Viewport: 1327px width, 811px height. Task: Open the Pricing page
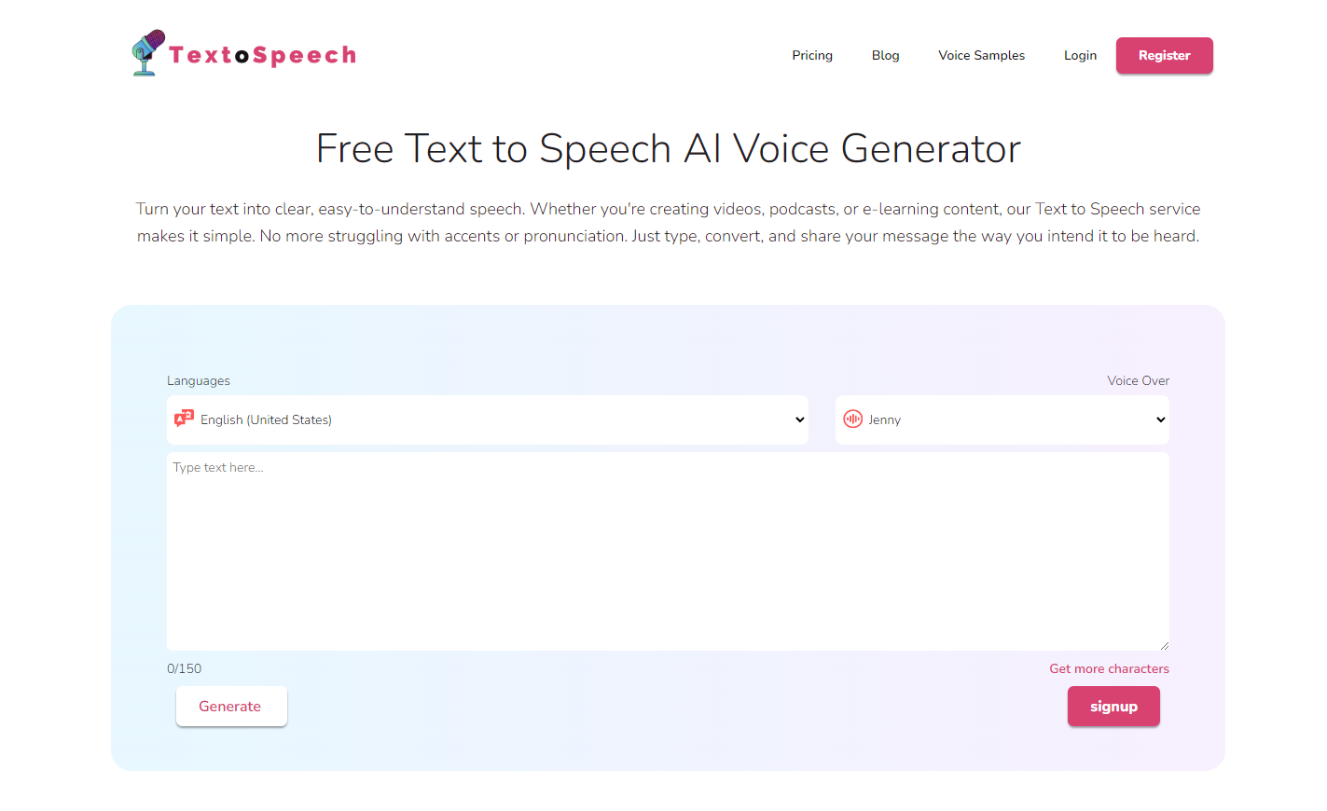click(811, 55)
